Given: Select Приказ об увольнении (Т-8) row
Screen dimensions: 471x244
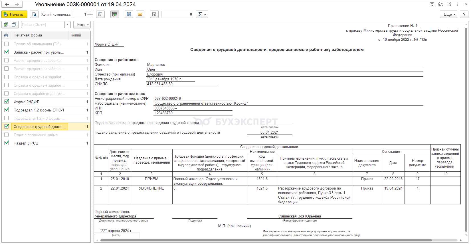Looking at the screenshot, I should [x=46, y=44].
